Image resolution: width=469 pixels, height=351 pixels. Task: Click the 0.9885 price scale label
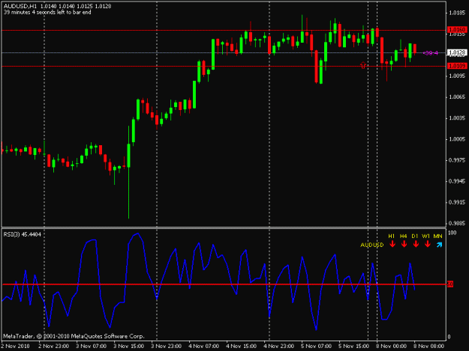(457, 223)
